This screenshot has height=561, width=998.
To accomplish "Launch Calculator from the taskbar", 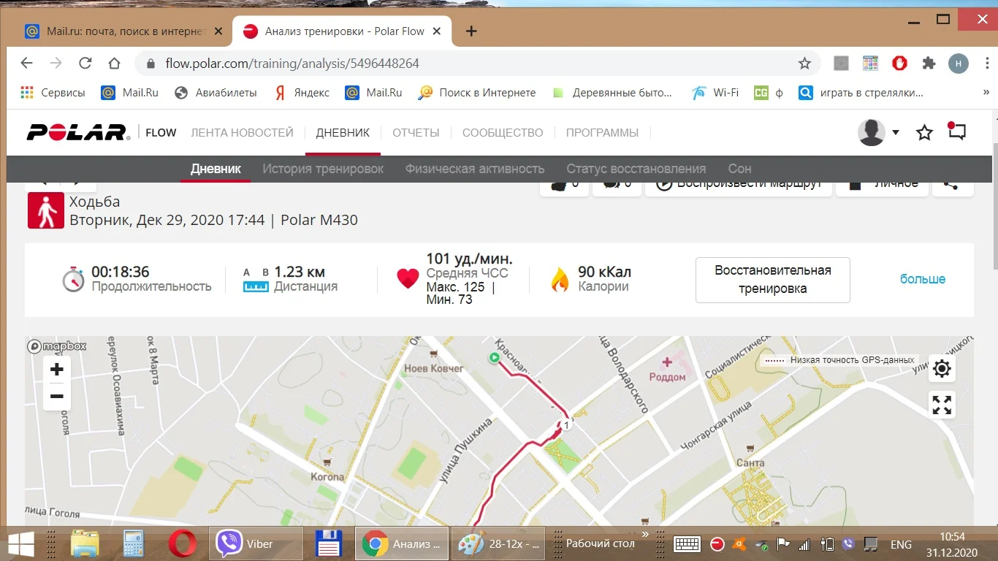I will pyautogui.click(x=134, y=544).
